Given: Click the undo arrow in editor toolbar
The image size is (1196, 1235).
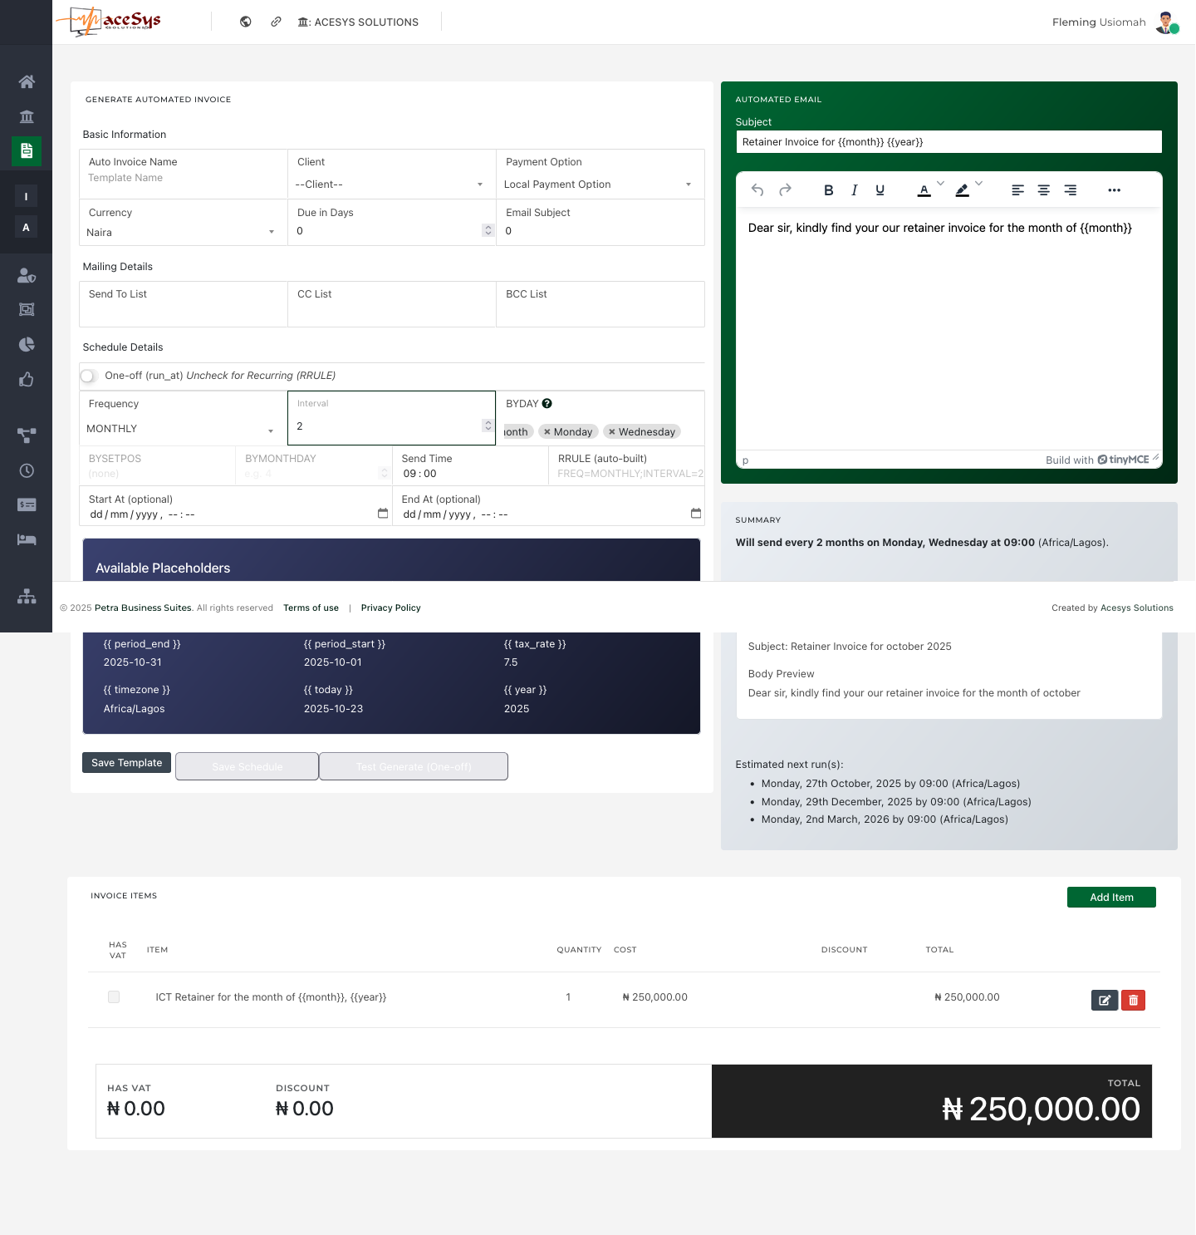Looking at the screenshot, I should tap(757, 190).
